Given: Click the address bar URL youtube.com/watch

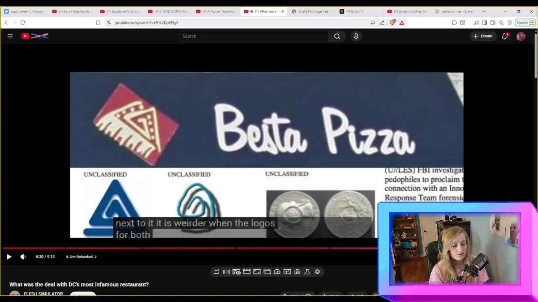Looking at the screenshot, I should [147, 23].
